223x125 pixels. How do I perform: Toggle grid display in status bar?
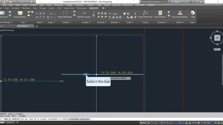click(x=149, y=123)
